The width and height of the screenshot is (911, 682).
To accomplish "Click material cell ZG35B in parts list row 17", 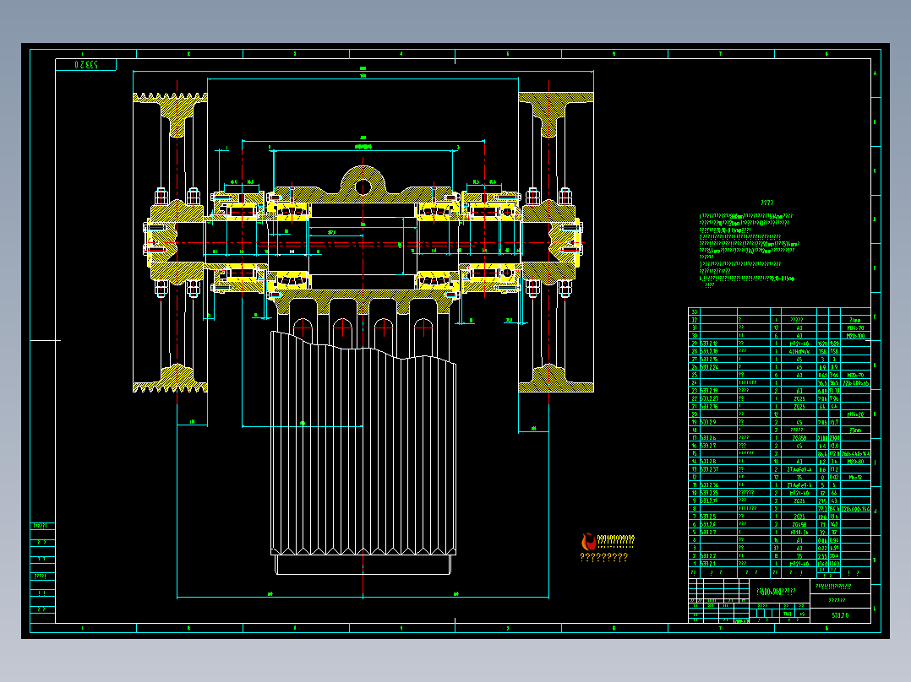I will pos(799,438).
